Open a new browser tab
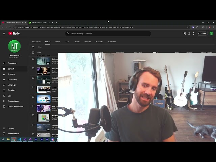 click(x=56, y=23)
